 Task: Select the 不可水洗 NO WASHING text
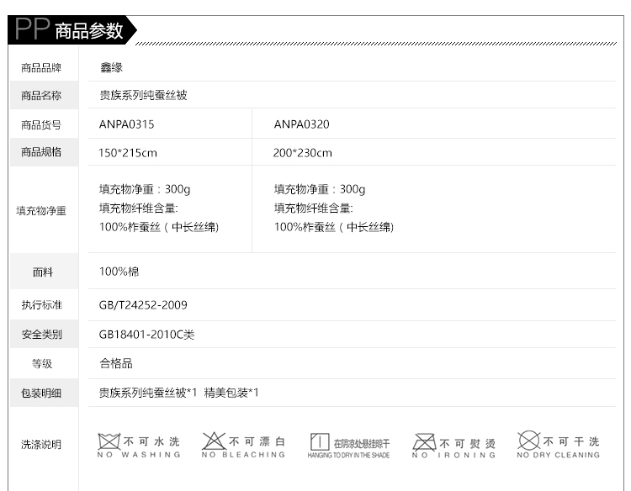point(139,446)
